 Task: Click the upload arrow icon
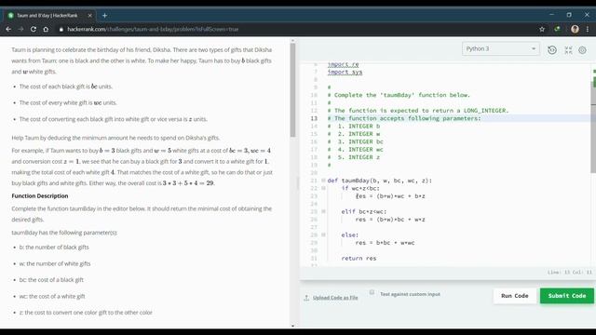click(x=306, y=298)
